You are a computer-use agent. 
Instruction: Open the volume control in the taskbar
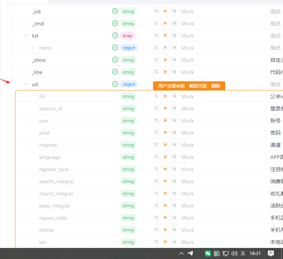tap(234, 253)
